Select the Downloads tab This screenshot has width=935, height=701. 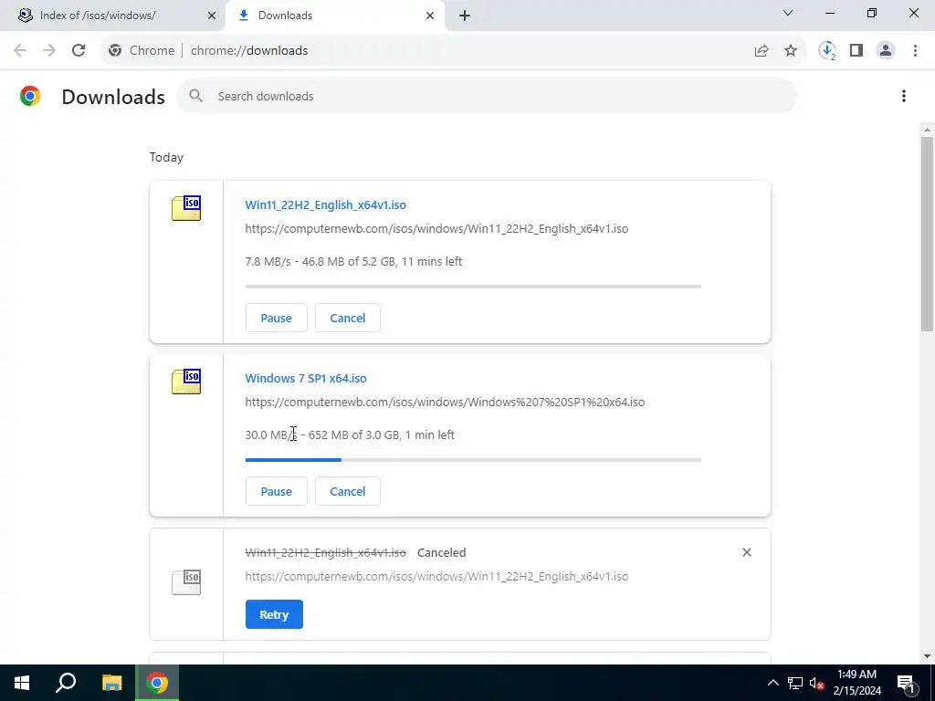pos(335,16)
